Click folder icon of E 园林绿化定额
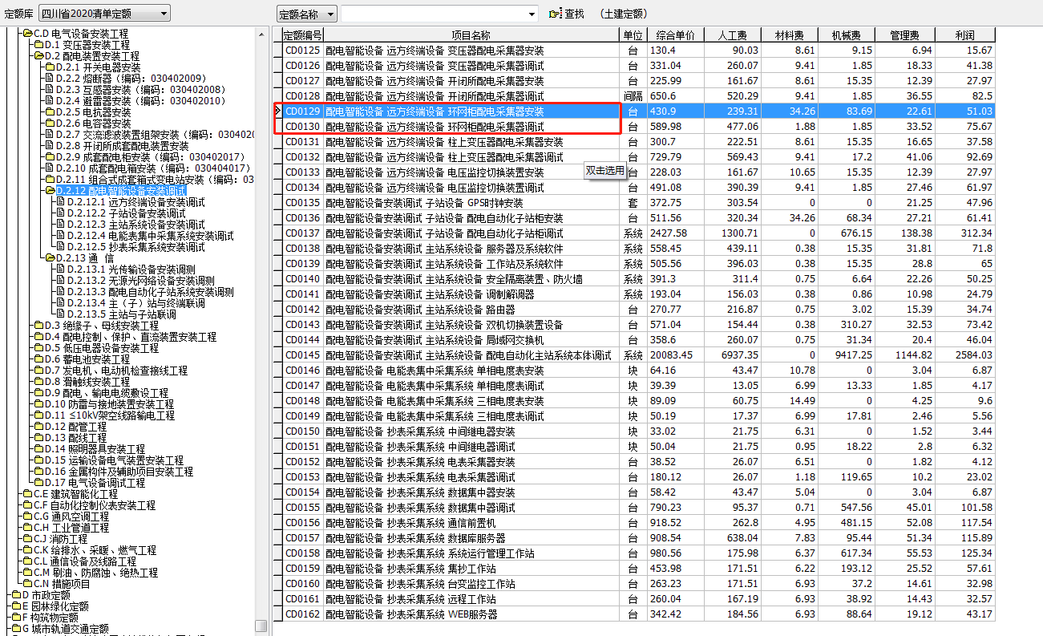Viewport: 1043px width, 636px height. (16, 606)
